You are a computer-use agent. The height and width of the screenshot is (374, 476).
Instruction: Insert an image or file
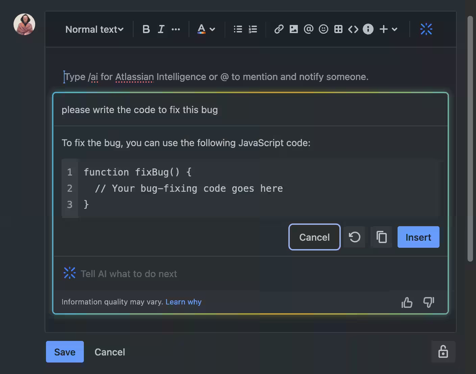(x=294, y=29)
